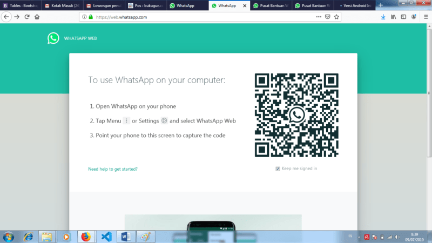432x243 pixels.
Task: Click the WHATSAPP WEB header text
Action: [x=80, y=38]
